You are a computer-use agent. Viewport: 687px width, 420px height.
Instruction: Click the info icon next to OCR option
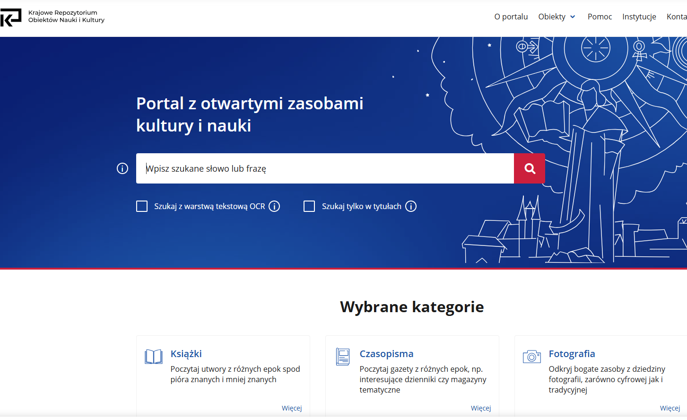[274, 206]
